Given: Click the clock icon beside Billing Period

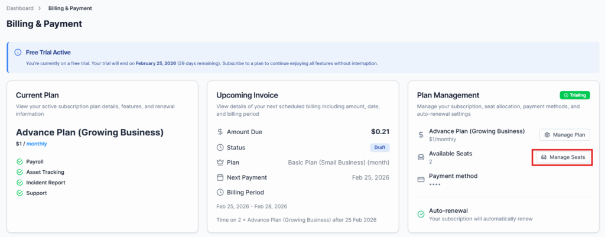Looking at the screenshot, I should 220,192.
